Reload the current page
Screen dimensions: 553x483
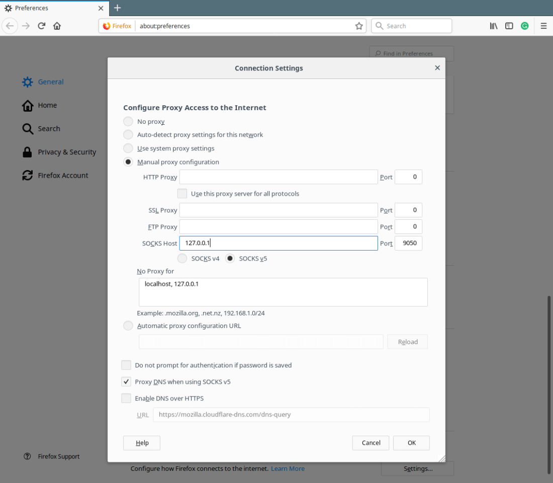pos(42,26)
